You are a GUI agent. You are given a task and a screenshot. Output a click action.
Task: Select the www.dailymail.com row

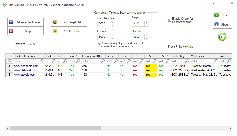(x=119, y=70)
